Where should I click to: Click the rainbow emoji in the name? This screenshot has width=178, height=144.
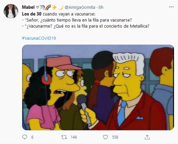point(48,7)
